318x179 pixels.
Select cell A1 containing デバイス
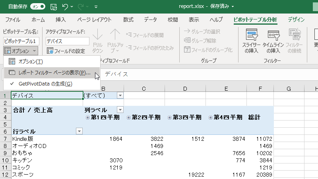pos(47,95)
